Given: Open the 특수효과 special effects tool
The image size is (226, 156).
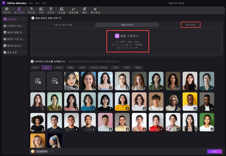Looking at the screenshot, I should pyautogui.click(x=95, y=11).
